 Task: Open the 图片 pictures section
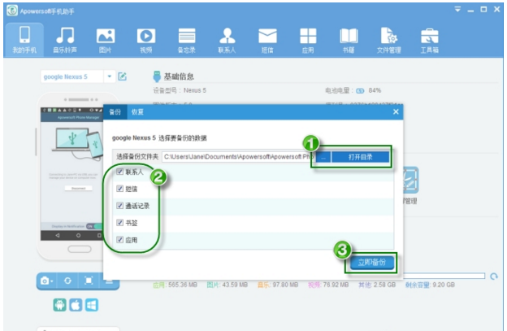106,40
